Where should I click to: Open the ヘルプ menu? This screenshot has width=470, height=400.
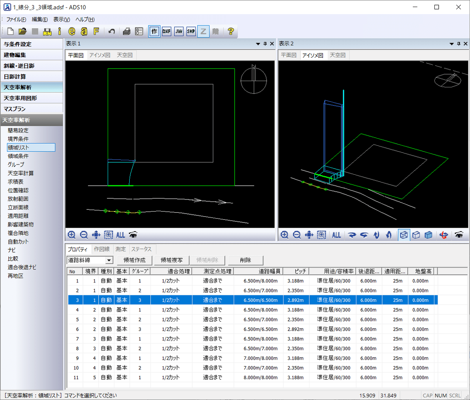(85, 19)
